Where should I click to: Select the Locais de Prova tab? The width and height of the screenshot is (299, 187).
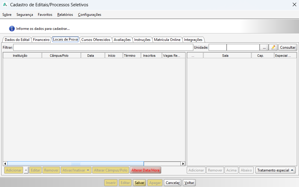(65, 39)
